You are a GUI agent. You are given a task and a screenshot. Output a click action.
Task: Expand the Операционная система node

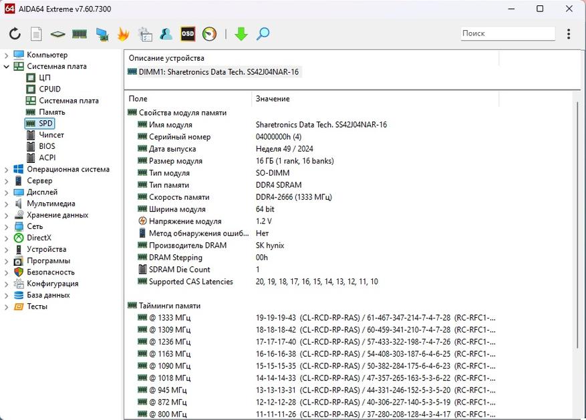click(x=7, y=170)
